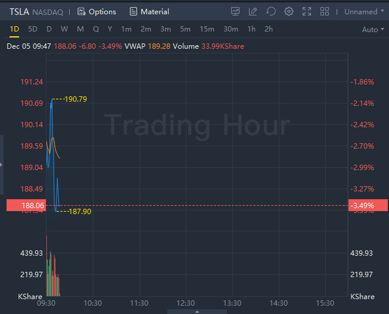
Task: Click the 189.04 price axis label
Action: tap(32, 168)
